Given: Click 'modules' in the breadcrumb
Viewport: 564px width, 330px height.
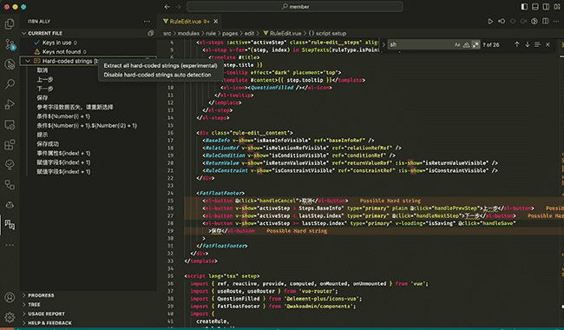Looking at the screenshot, I should [188, 33].
